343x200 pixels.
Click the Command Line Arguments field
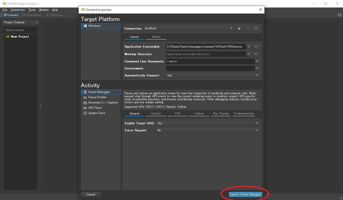tap(210, 61)
